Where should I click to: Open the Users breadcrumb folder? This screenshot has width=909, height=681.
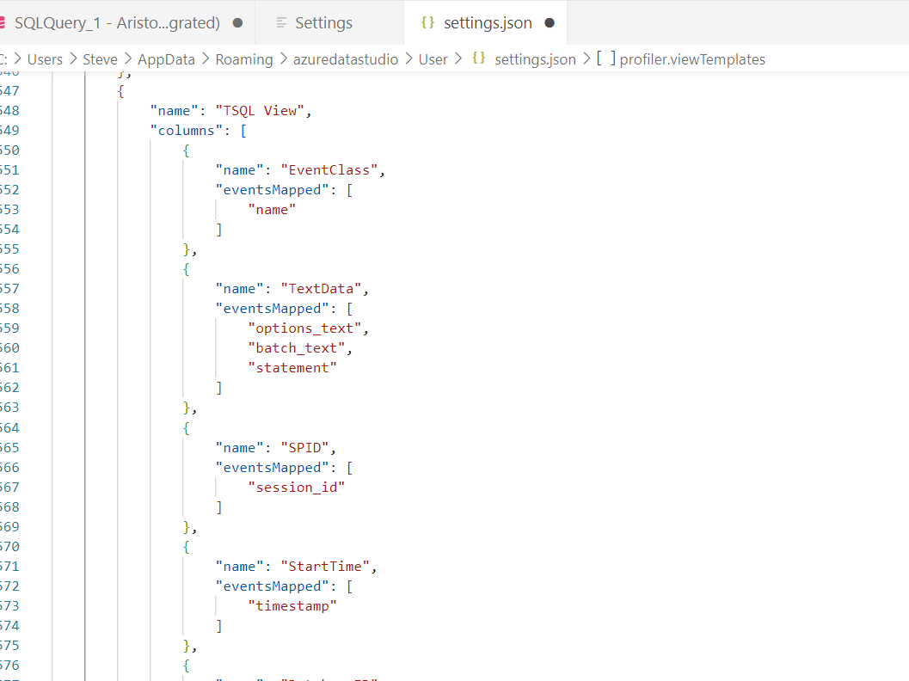coord(45,59)
